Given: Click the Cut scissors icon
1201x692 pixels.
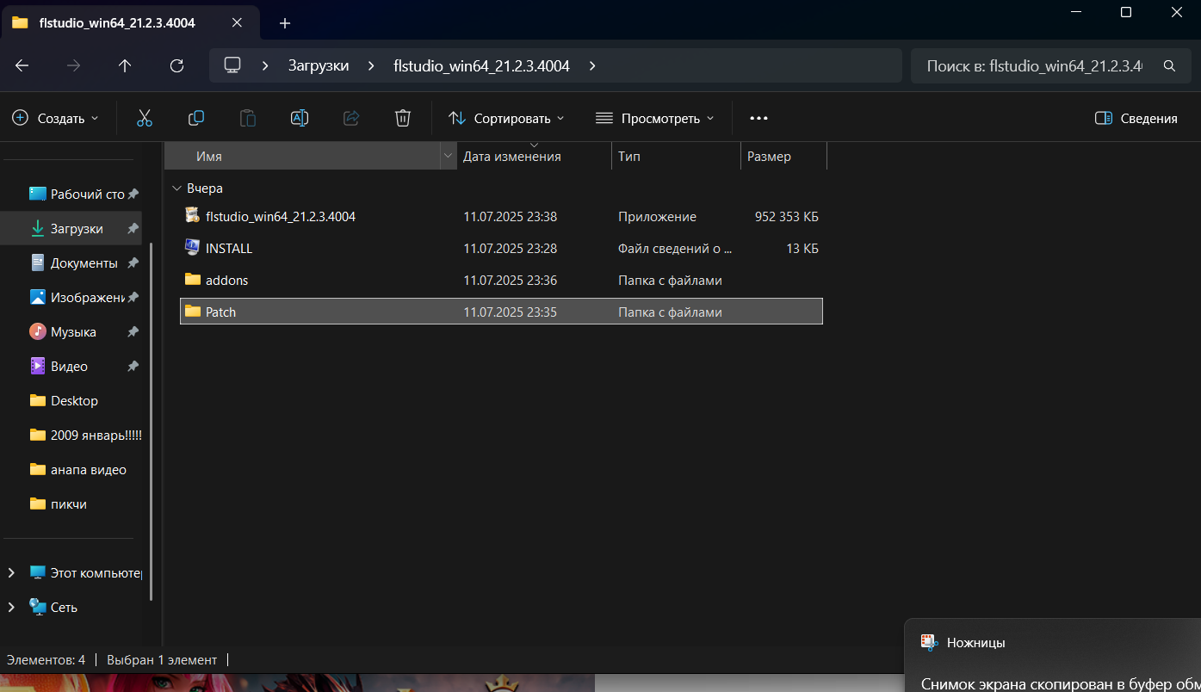Looking at the screenshot, I should pyautogui.click(x=144, y=118).
